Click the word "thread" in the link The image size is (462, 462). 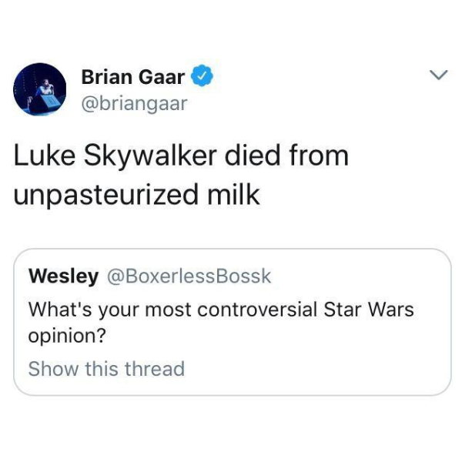tap(155, 368)
